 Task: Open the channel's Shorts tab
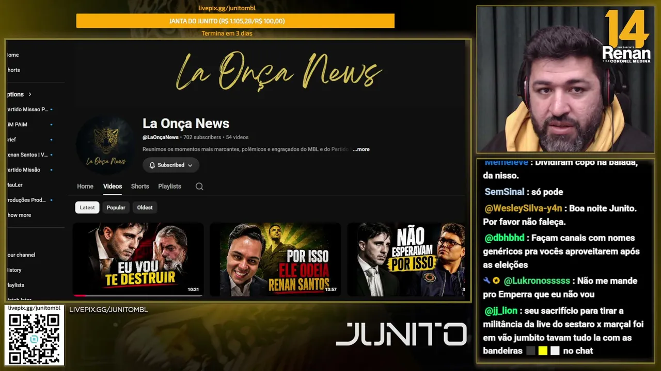click(x=140, y=187)
